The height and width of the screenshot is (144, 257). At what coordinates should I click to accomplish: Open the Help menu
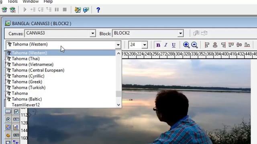point(48,2)
